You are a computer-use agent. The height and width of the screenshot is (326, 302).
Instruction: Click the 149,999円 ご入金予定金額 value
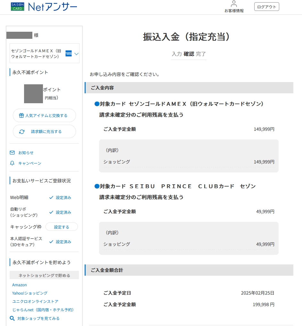pyautogui.click(x=264, y=129)
